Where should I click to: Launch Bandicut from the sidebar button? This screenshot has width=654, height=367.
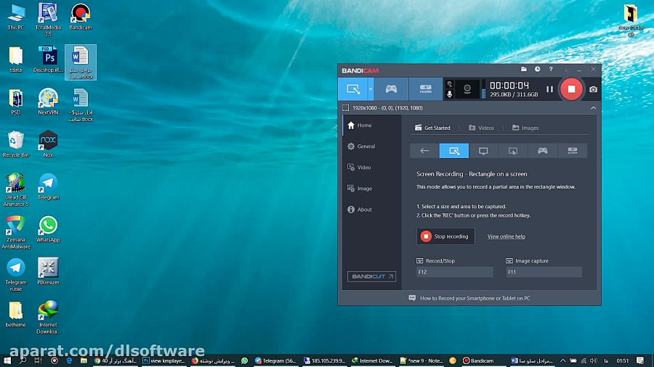click(371, 277)
